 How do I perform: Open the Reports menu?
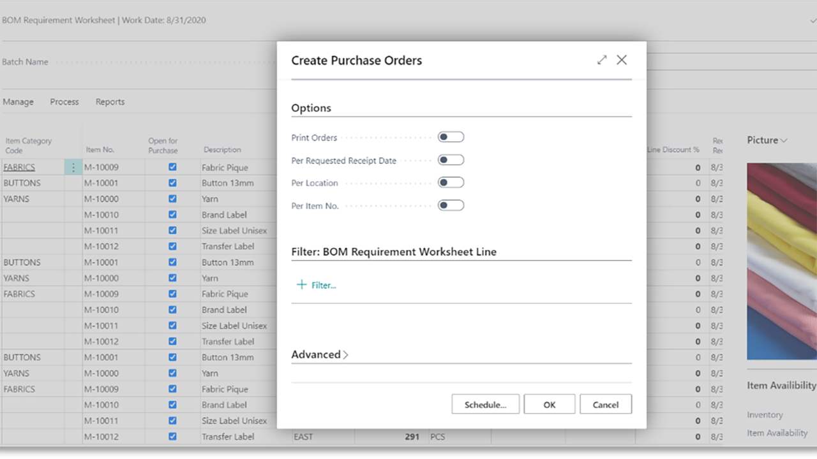click(110, 102)
